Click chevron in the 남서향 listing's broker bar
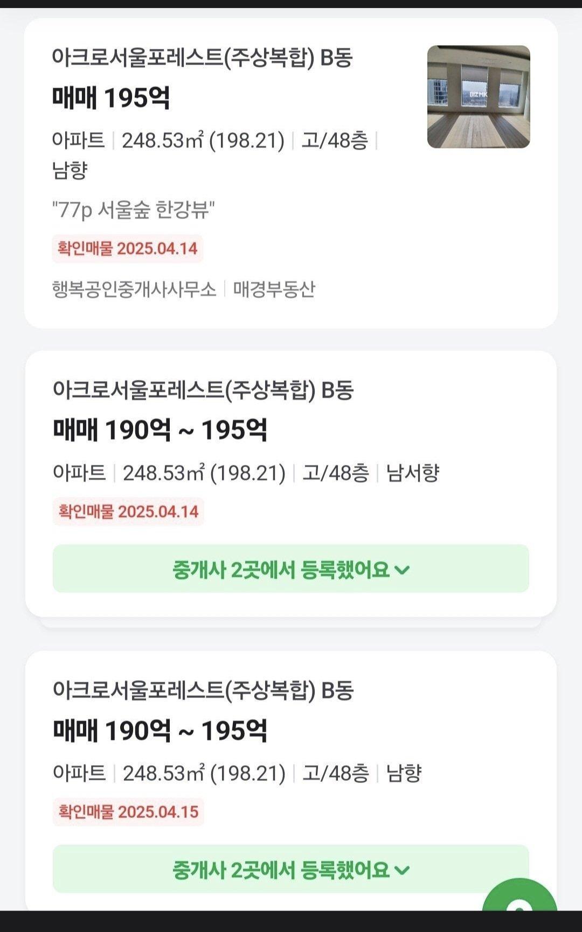 tap(403, 570)
